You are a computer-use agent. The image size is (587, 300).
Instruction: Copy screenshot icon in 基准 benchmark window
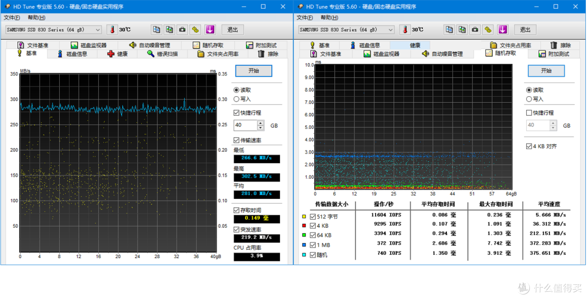(170, 29)
